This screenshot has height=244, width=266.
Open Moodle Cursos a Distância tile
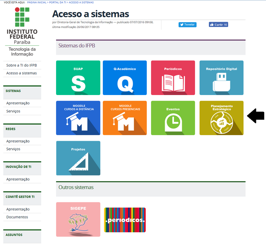(x=78, y=118)
